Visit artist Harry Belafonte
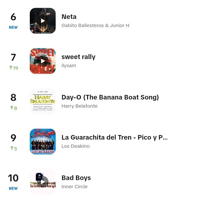The image size is (203, 198). 80,106
